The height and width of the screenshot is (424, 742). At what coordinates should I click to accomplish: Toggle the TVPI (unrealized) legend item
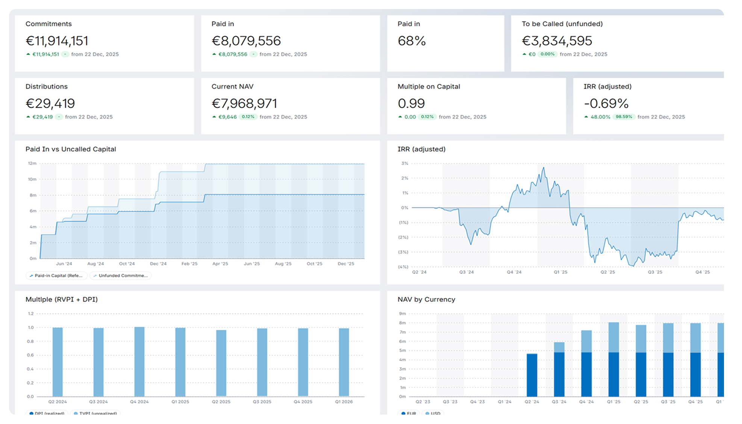(95, 413)
